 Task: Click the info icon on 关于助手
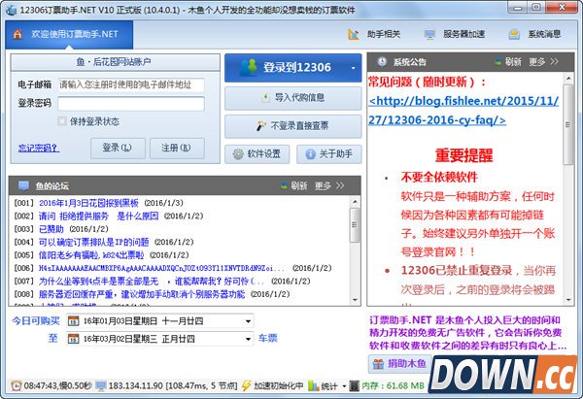tap(310, 153)
